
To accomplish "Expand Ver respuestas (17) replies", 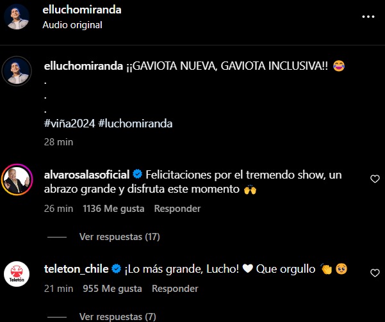I will coord(119,237).
